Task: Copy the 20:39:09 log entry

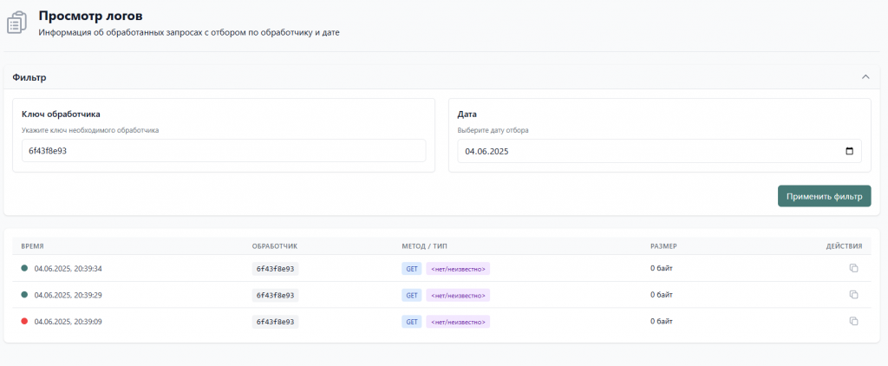Action: click(x=853, y=321)
